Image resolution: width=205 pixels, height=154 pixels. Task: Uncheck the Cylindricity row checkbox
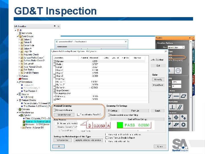click(x=55, y=96)
